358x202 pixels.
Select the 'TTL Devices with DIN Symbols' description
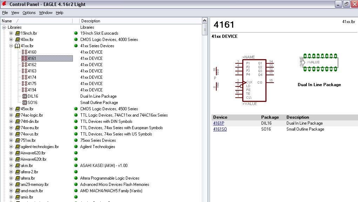click(x=106, y=121)
